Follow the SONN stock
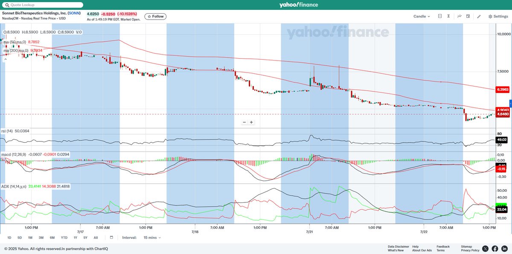 tap(155, 16)
